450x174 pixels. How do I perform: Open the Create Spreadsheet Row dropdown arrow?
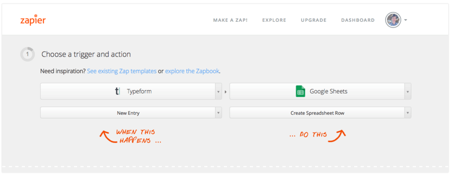408,113
